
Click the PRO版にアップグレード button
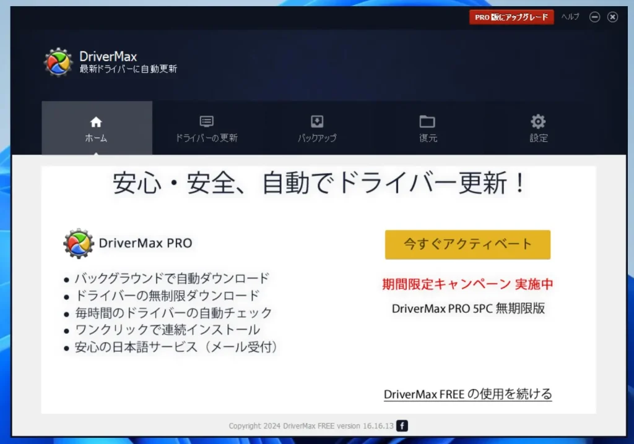tap(511, 17)
